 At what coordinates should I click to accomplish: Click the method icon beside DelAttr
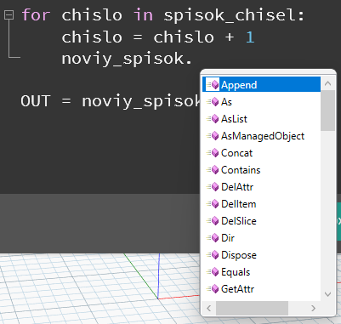pyautogui.click(x=213, y=187)
